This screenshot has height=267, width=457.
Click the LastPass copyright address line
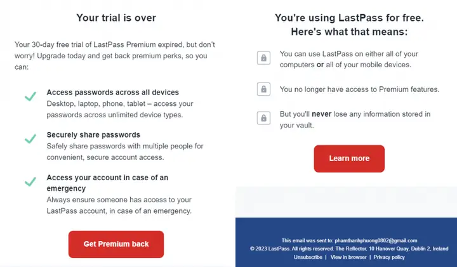tap(349, 249)
